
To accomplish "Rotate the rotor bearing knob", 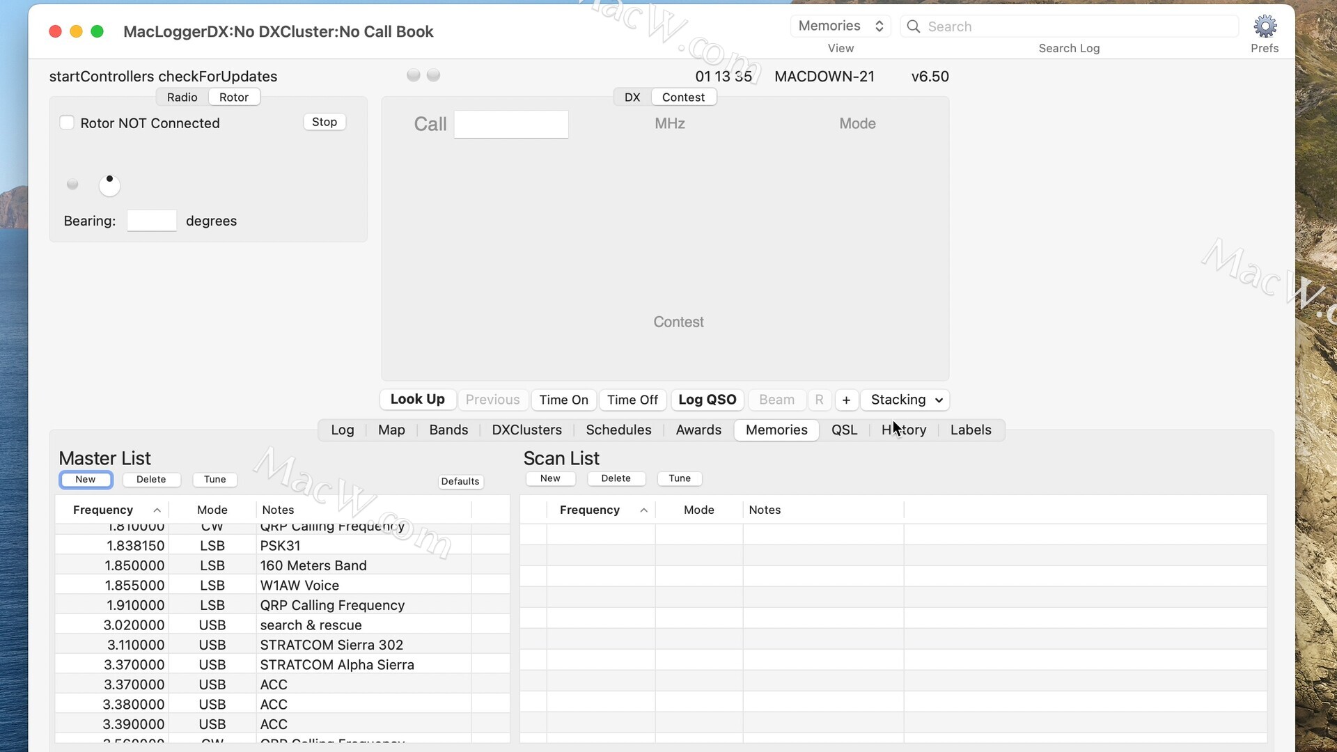I will pos(109,185).
